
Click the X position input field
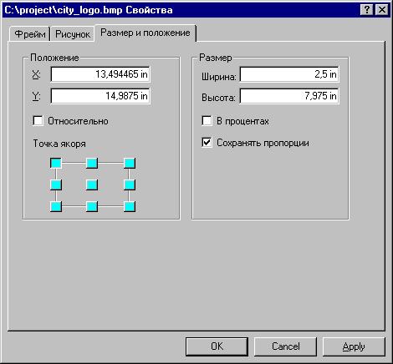pyautogui.click(x=100, y=74)
